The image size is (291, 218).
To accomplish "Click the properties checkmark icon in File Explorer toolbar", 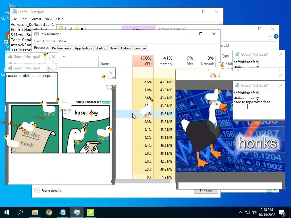I will click(70, 28).
